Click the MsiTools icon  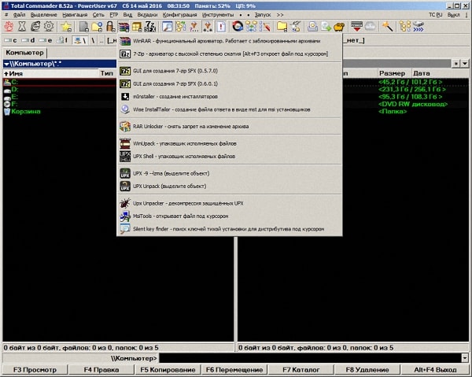pyautogui.click(x=126, y=216)
